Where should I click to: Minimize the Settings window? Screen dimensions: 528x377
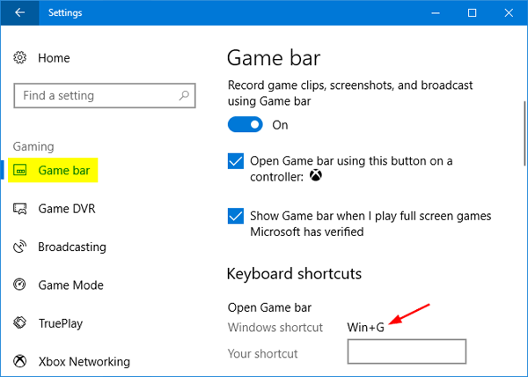pyautogui.click(x=436, y=13)
